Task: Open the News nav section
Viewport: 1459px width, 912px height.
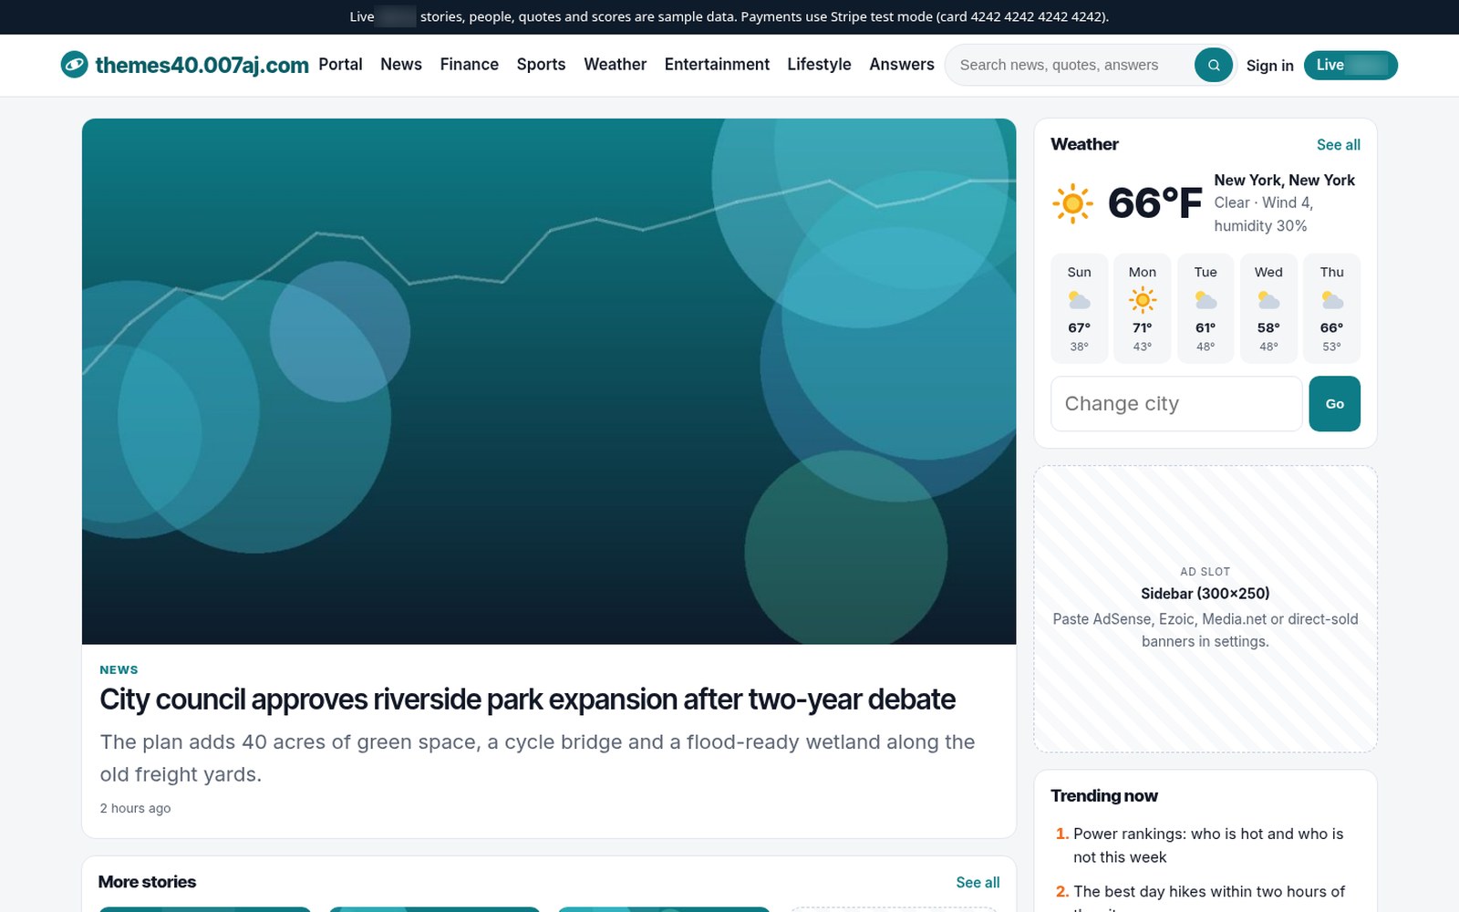Action: coord(401,65)
